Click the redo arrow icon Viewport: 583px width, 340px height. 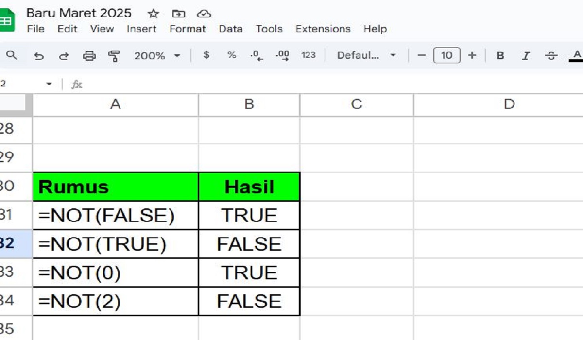[64, 56]
